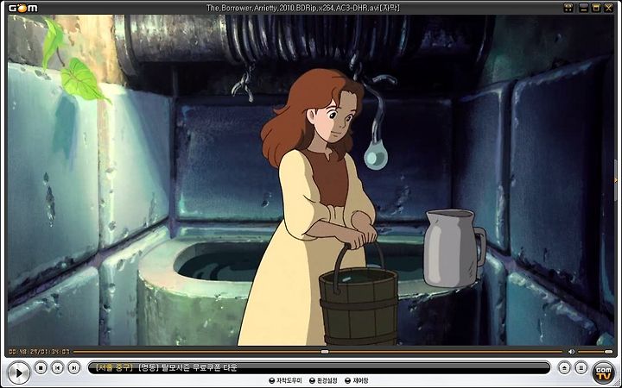Minimize the GOM Player window

[x=583, y=8]
